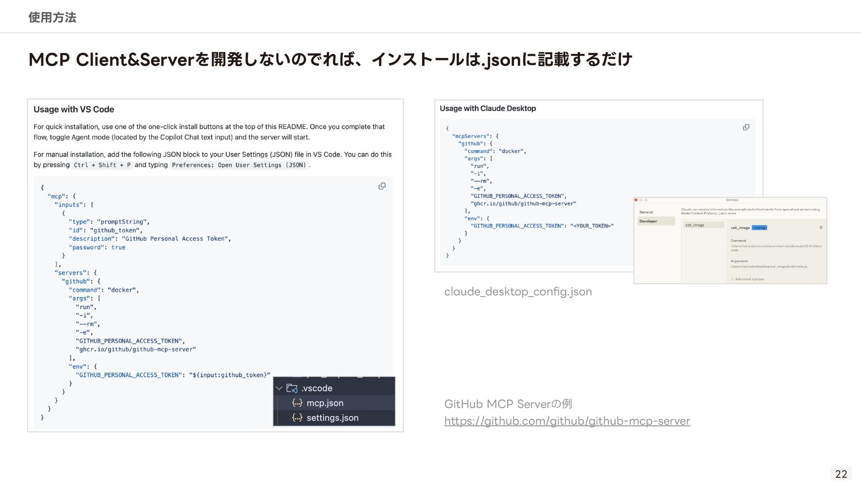Click the settings.json file braces icon
Screen dimensions: 861x484
click(x=297, y=418)
